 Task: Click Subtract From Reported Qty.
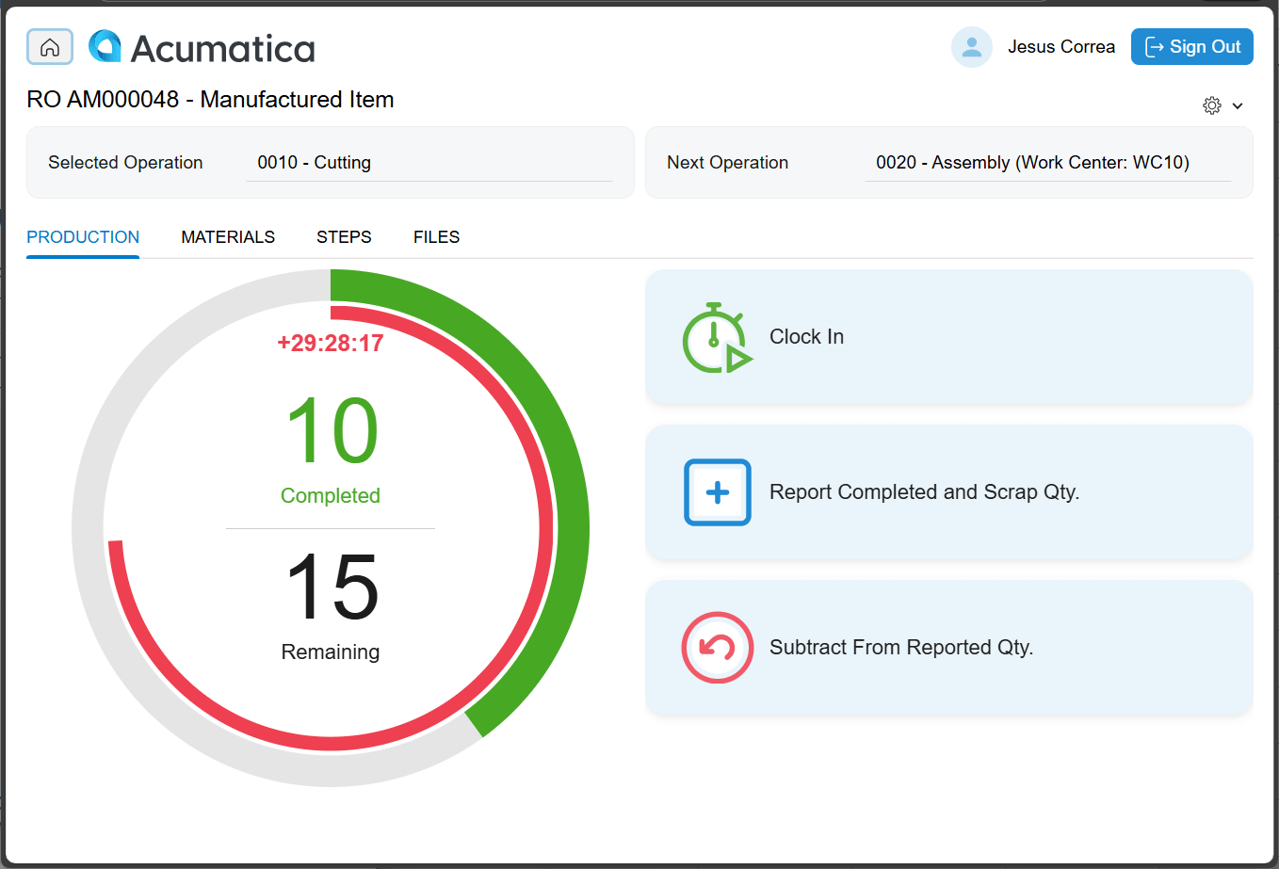[901, 648]
